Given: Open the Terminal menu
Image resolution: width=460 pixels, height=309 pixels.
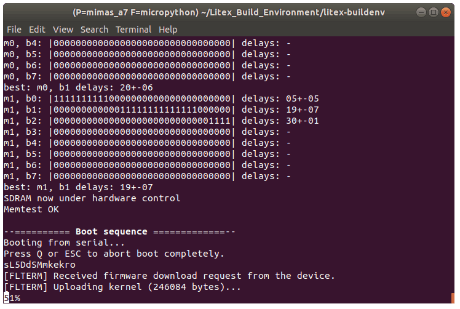Looking at the screenshot, I should pos(133,29).
